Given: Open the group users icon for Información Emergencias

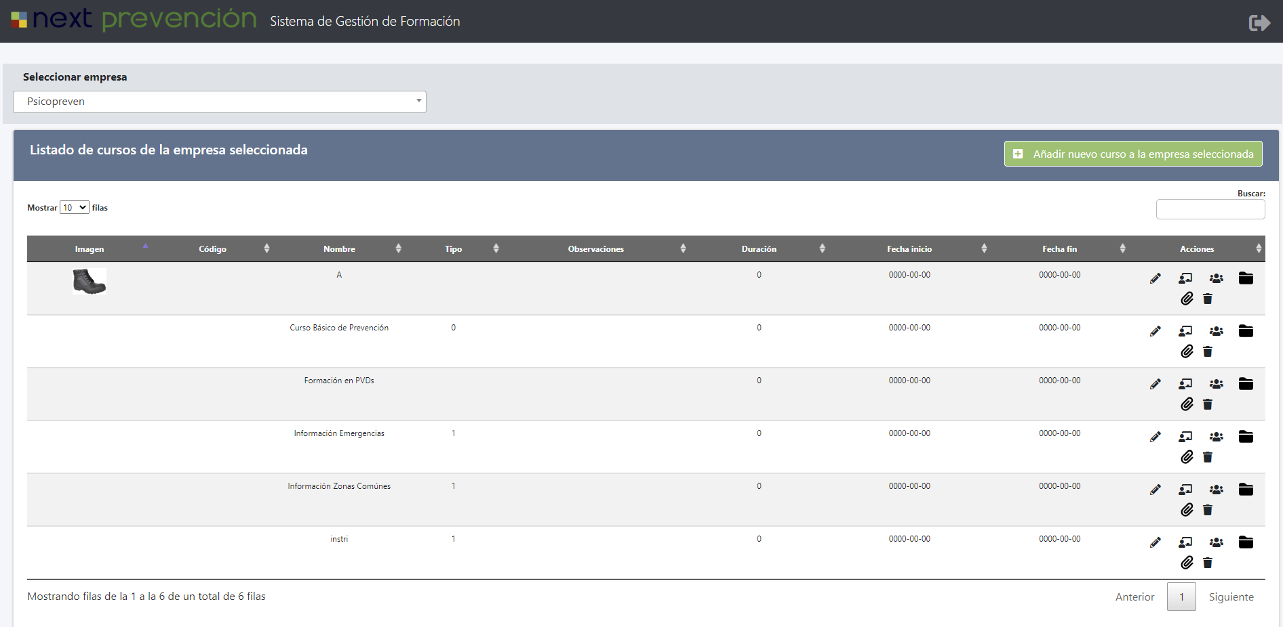Looking at the screenshot, I should 1217,437.
